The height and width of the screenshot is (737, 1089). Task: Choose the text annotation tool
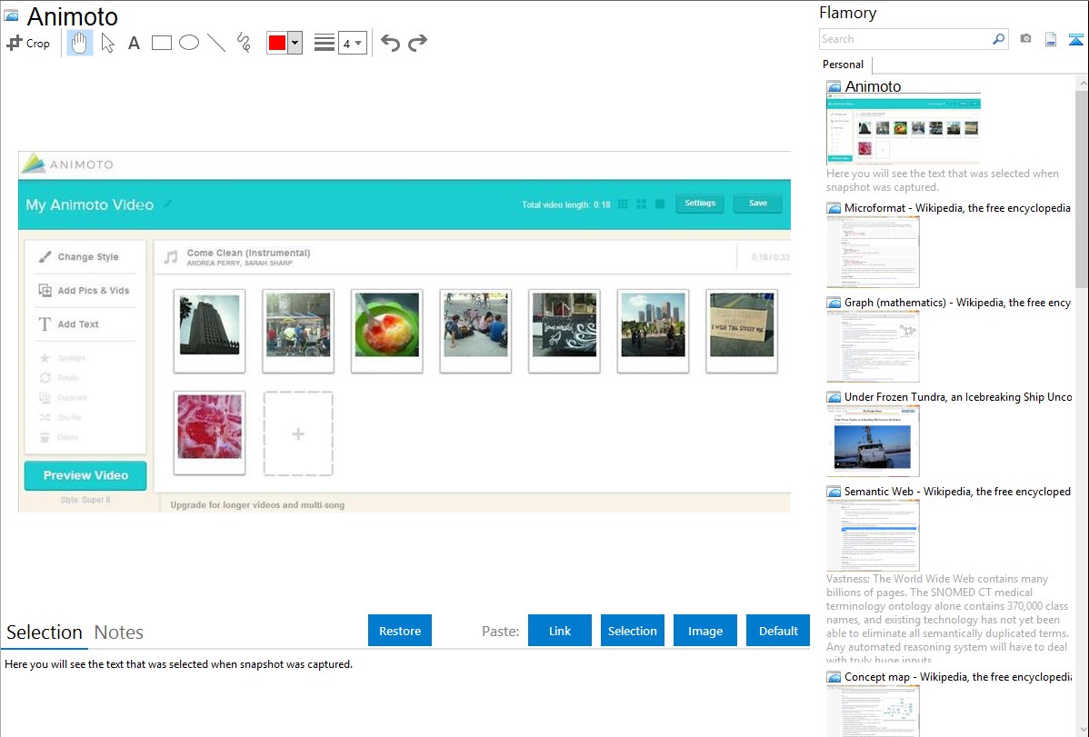134,43
